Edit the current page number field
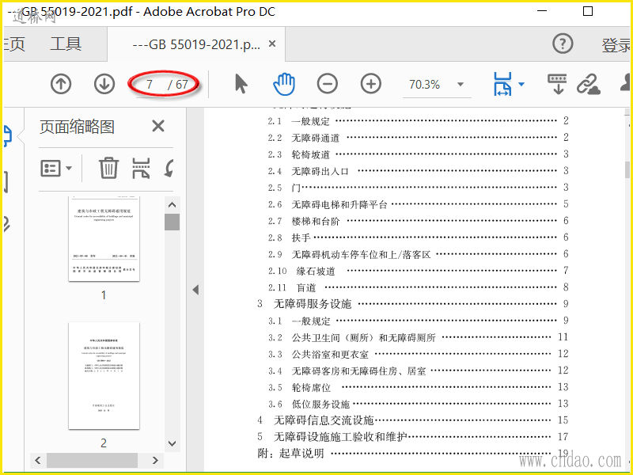 [x=150, y=85]
